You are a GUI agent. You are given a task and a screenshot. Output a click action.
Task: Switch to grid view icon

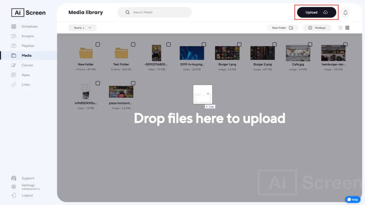[347, 28]
